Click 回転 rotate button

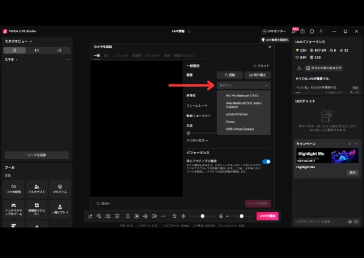tap(229, 75)
